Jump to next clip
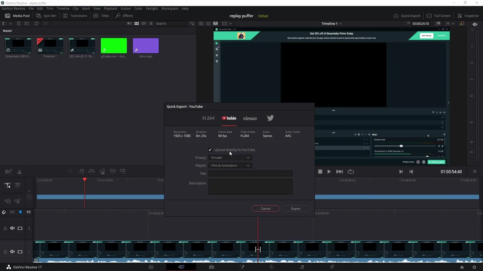Image resolution: width=483 pixels, height=271 pixels. [401, 172]
